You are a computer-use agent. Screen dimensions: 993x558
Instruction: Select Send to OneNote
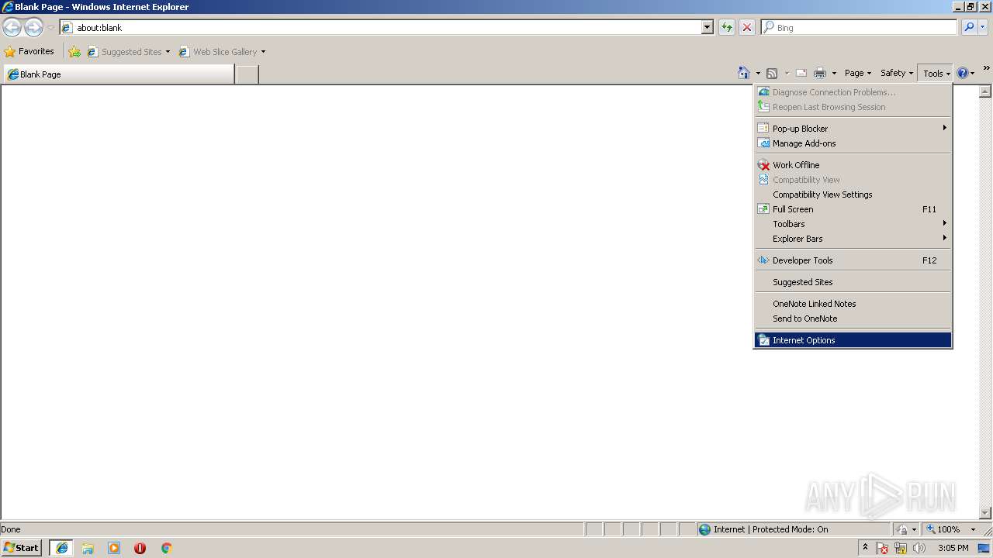tap(853, 319)
